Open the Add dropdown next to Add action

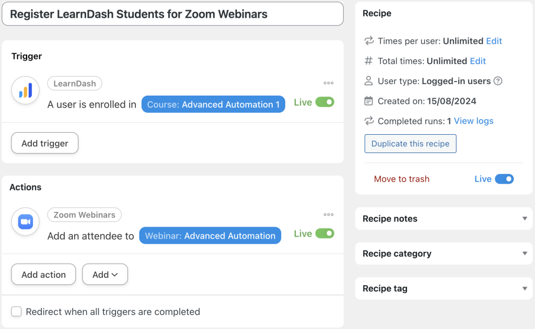[105, 275]
